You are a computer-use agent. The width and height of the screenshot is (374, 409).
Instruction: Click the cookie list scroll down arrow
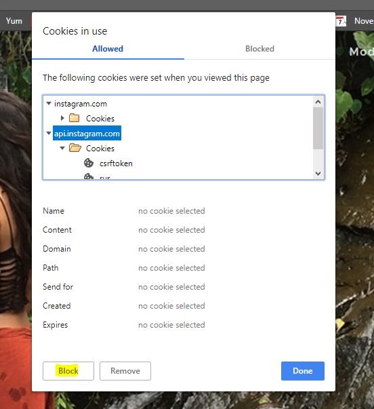click(318, 173)
